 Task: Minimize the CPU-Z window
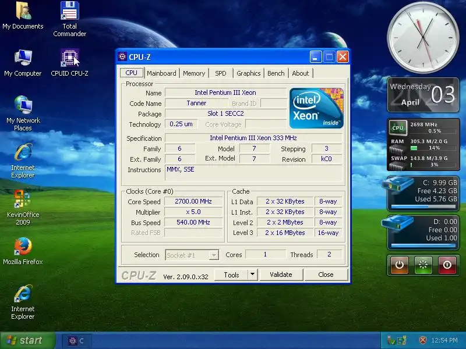coord(316,56)
